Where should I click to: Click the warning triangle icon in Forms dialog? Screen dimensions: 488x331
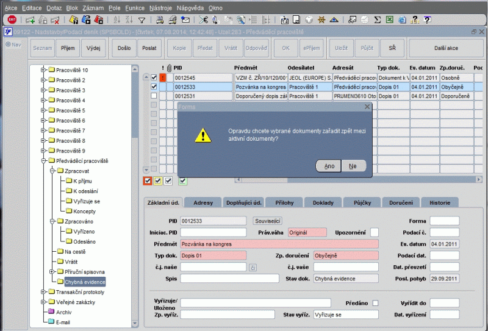click(x=203, y=135)
